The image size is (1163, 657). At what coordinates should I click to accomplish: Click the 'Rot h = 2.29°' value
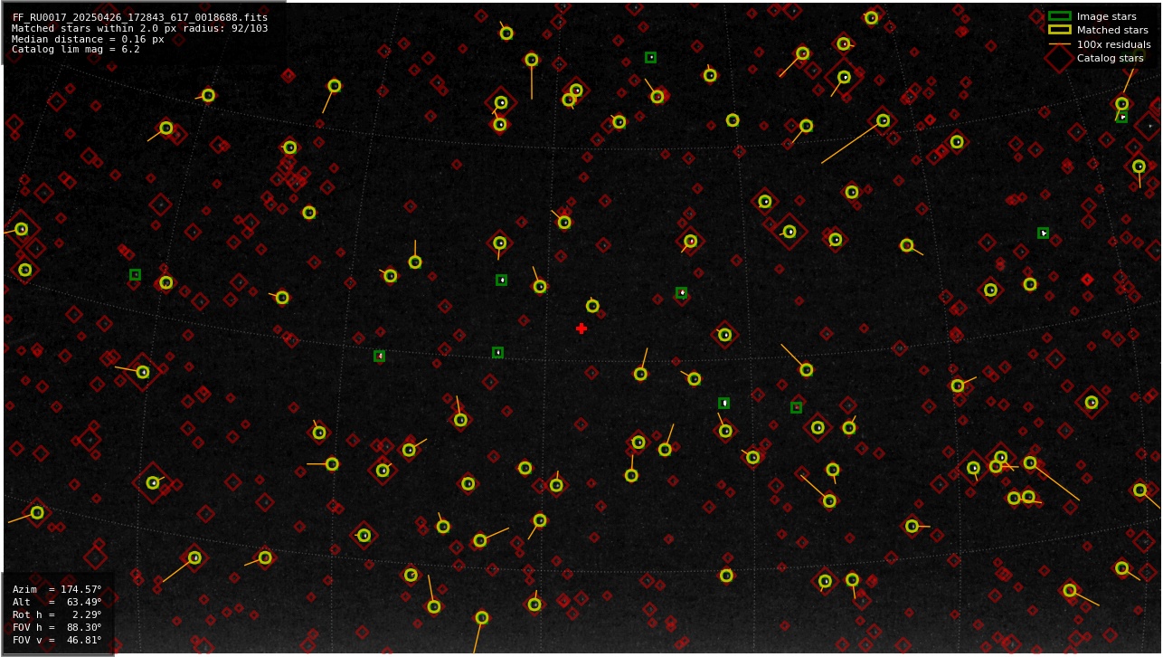57,614
